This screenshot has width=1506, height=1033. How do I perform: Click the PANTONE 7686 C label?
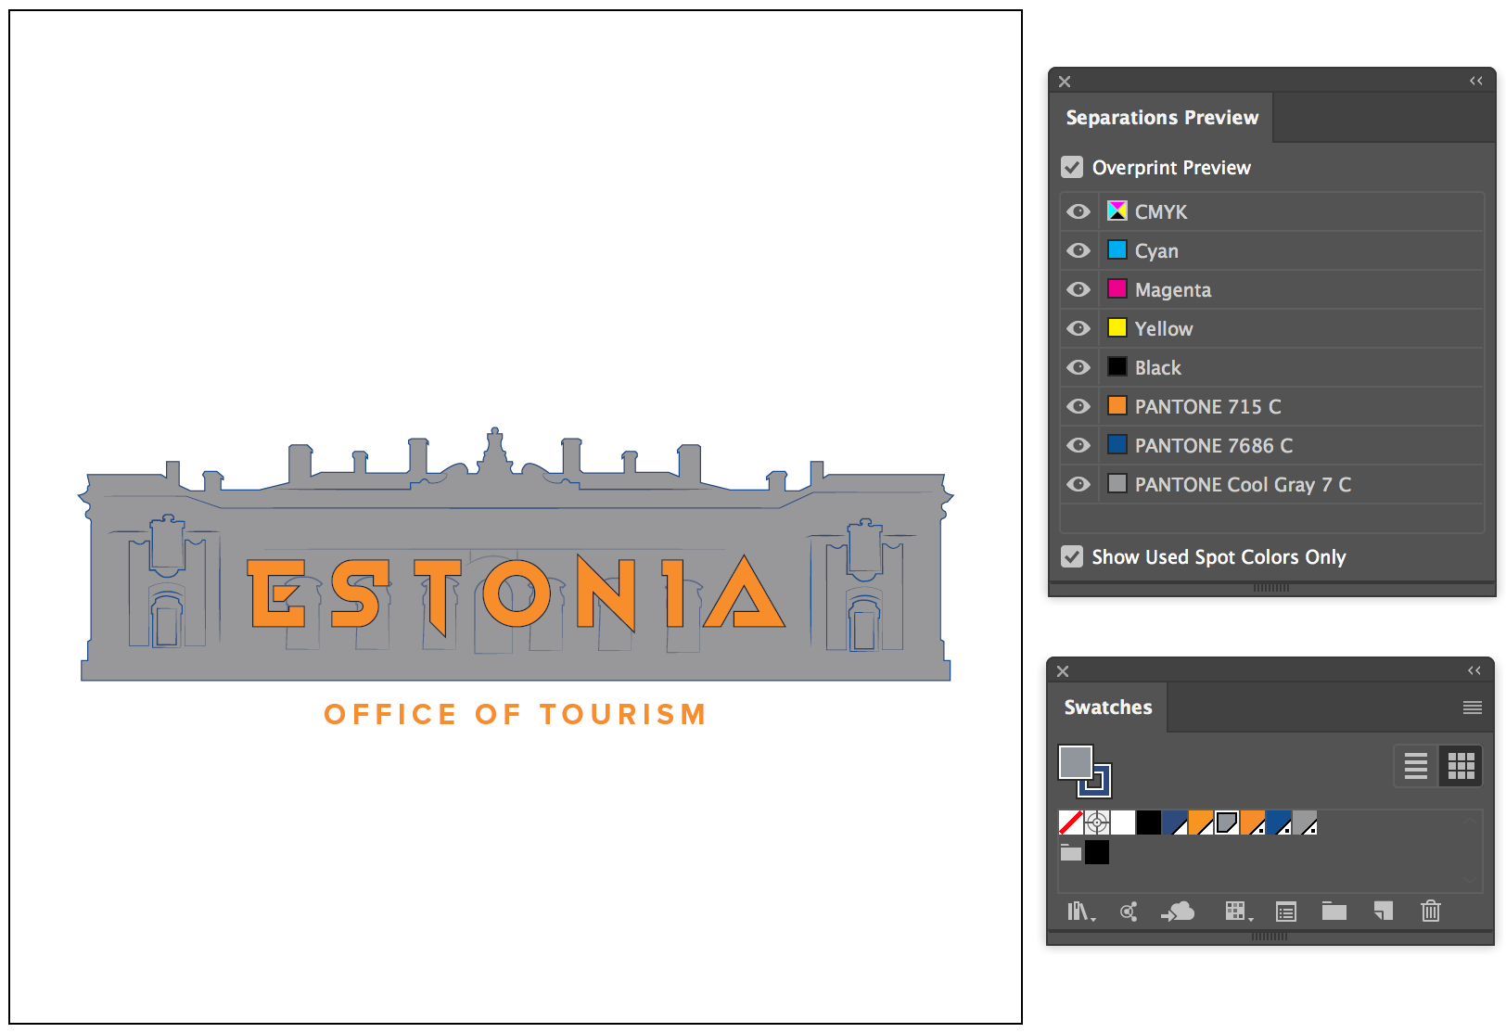[x=1214, y=445]
